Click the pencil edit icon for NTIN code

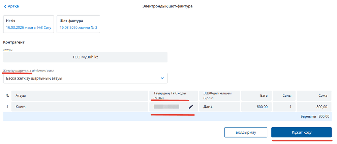coord(191,107)
